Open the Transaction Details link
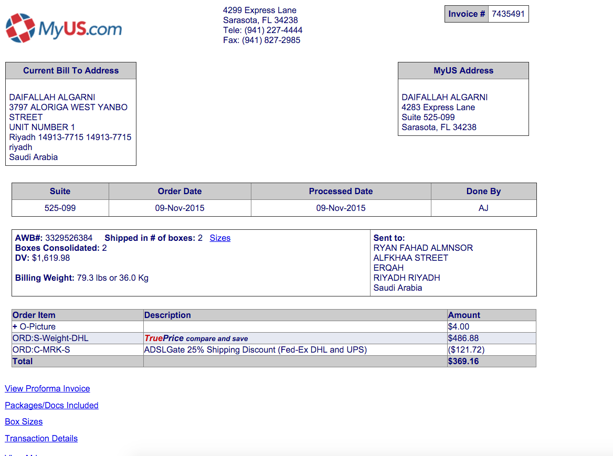The width and height of the screenshot is (613, 456). click(41, 438)
